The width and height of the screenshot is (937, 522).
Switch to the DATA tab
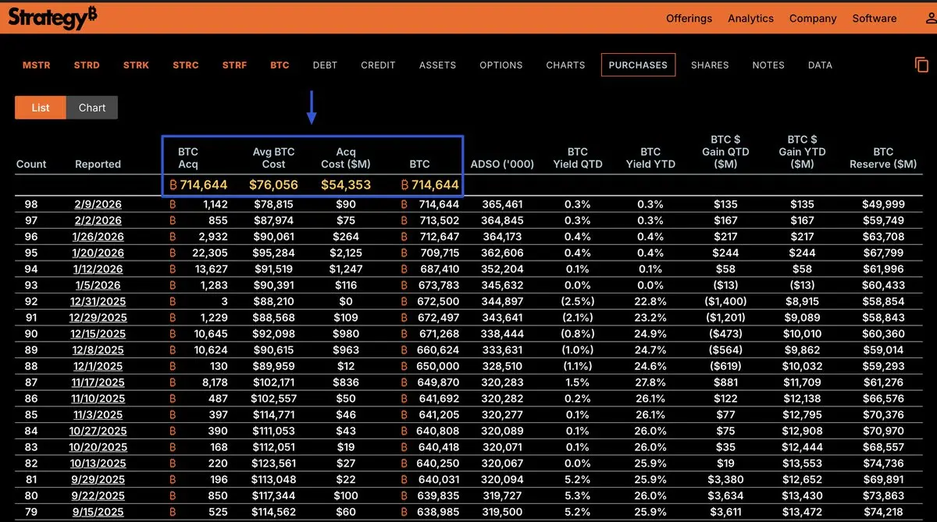pyautogui.click(x=820, y=66)
